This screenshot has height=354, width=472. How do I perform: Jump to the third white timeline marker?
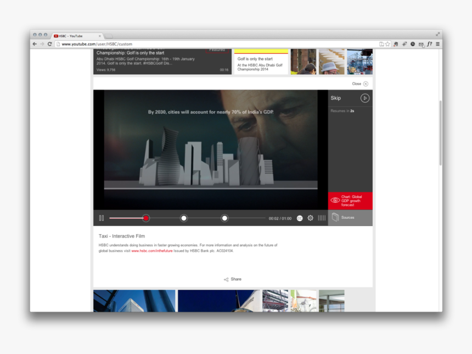tap(224, 218)
